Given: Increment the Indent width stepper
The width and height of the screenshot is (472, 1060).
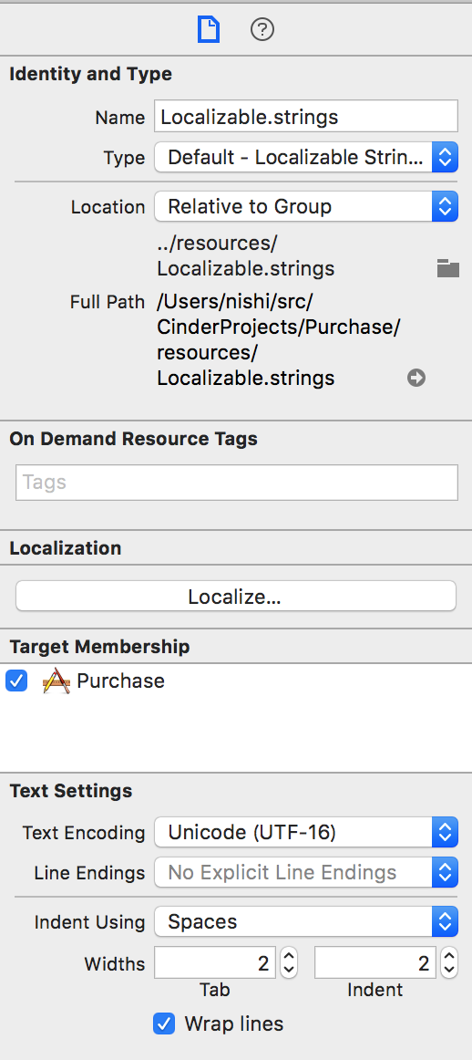Looking at the screenshot, I should click(449, 955).
